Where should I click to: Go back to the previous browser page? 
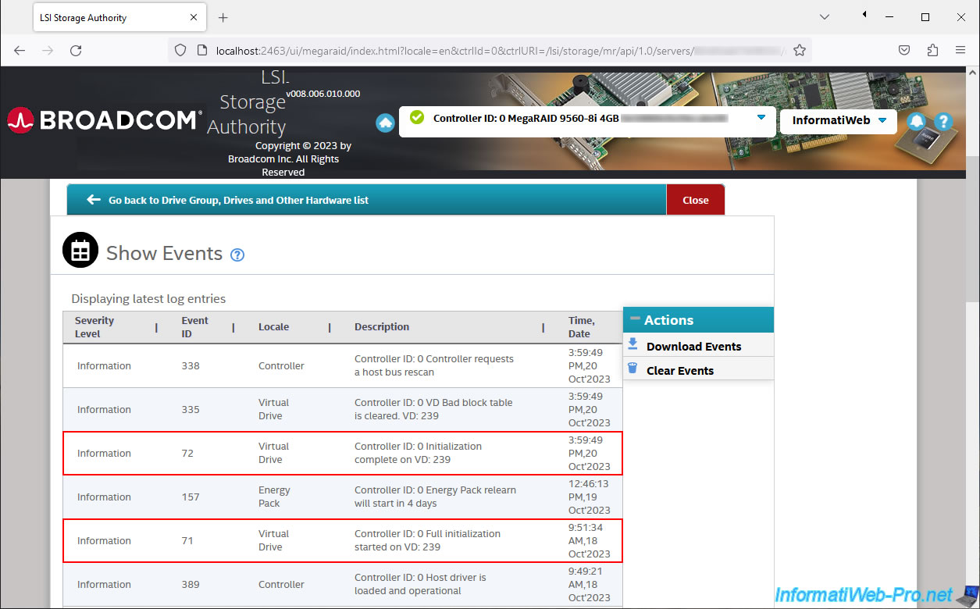pos(20,50)
